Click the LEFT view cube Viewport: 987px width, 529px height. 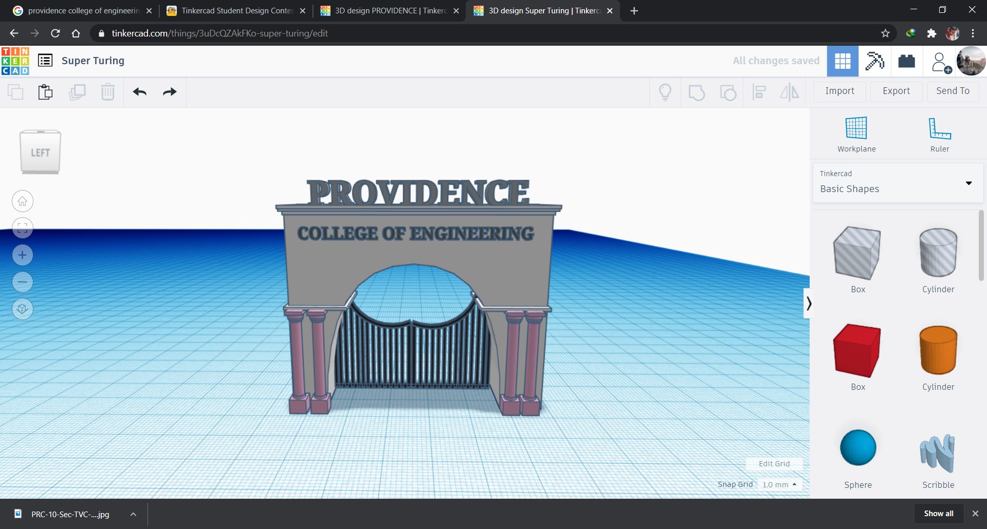coord(40,152)
